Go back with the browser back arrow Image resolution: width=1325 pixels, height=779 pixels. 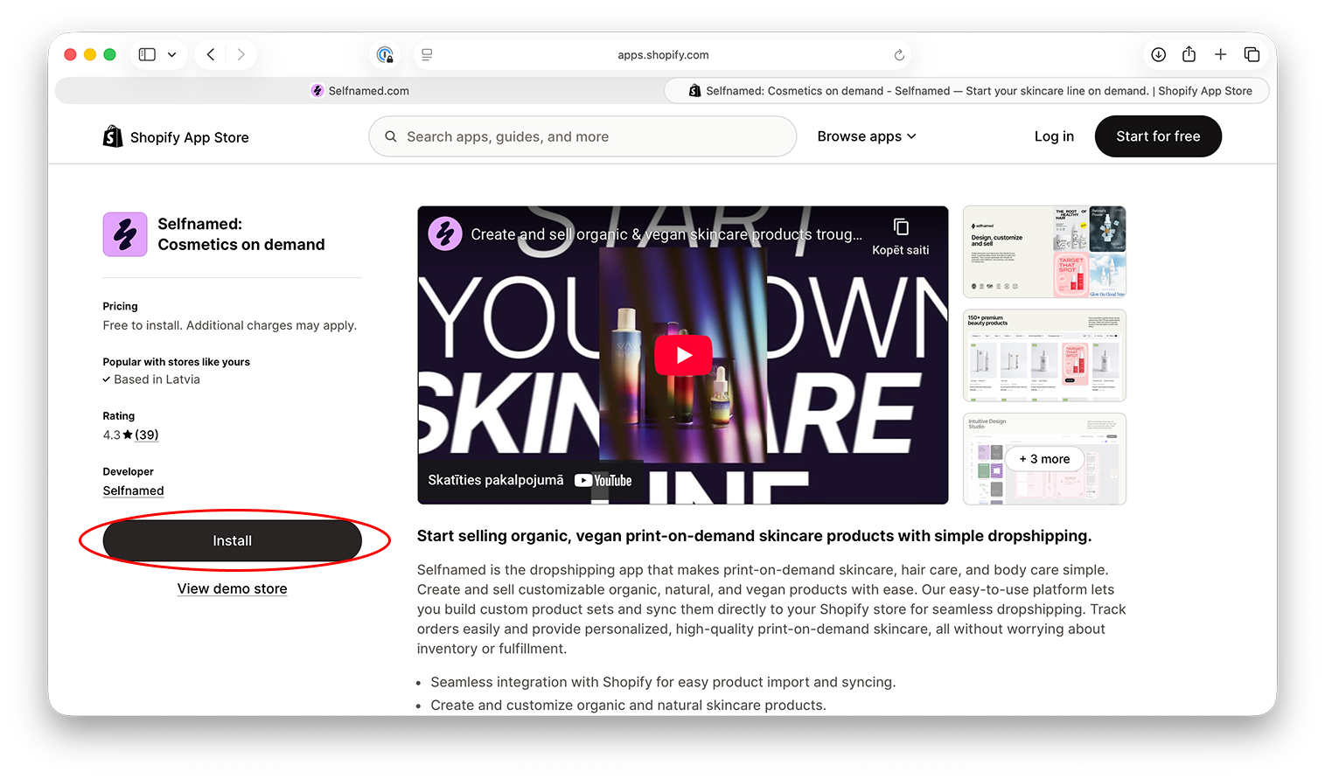point(211,54)
